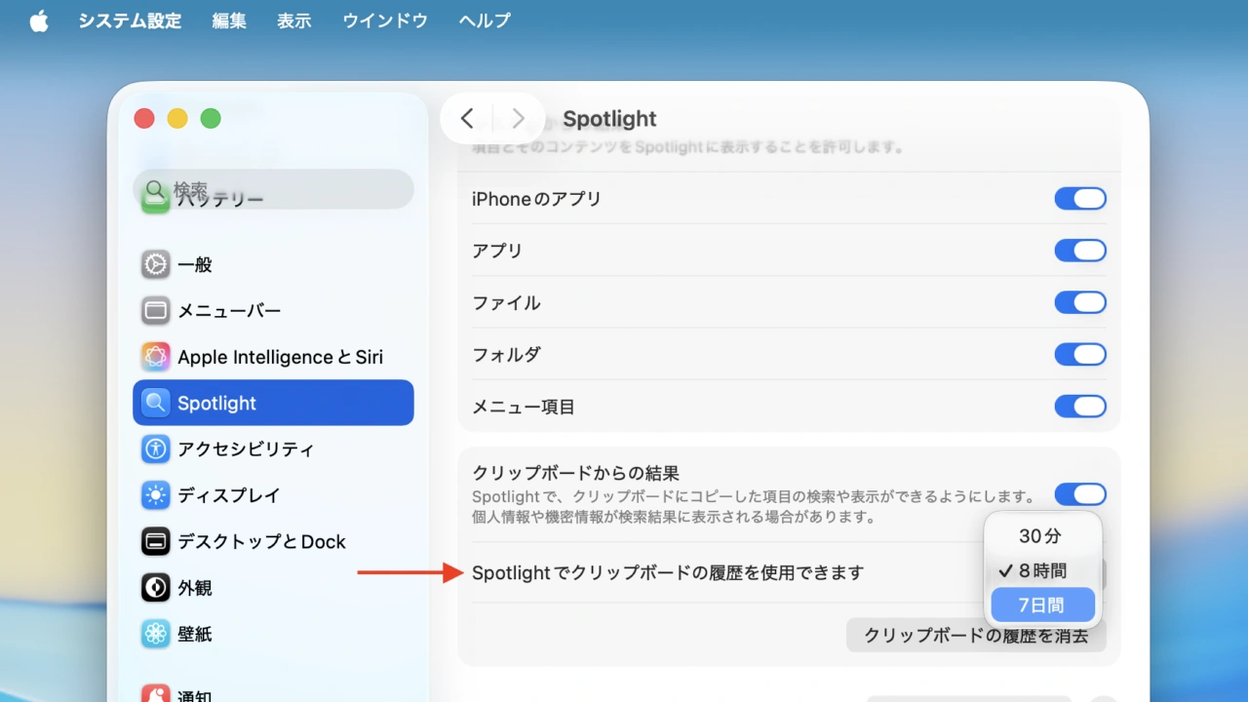Click クリップボードの履歴を消去 button
The image size is (1248, 702).
975,636
